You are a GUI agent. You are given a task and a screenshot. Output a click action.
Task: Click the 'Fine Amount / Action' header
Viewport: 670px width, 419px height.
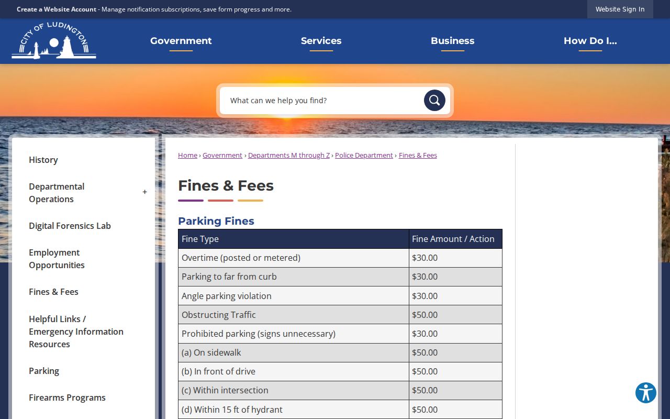pos(455,239)
